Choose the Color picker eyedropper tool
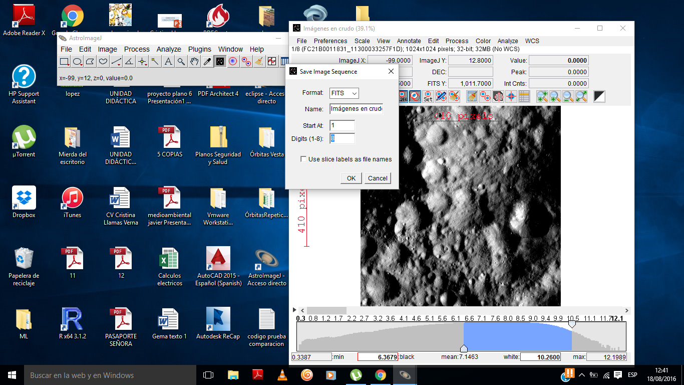The image size is (684, 385). pyautogui.click(x=207, y=62)
